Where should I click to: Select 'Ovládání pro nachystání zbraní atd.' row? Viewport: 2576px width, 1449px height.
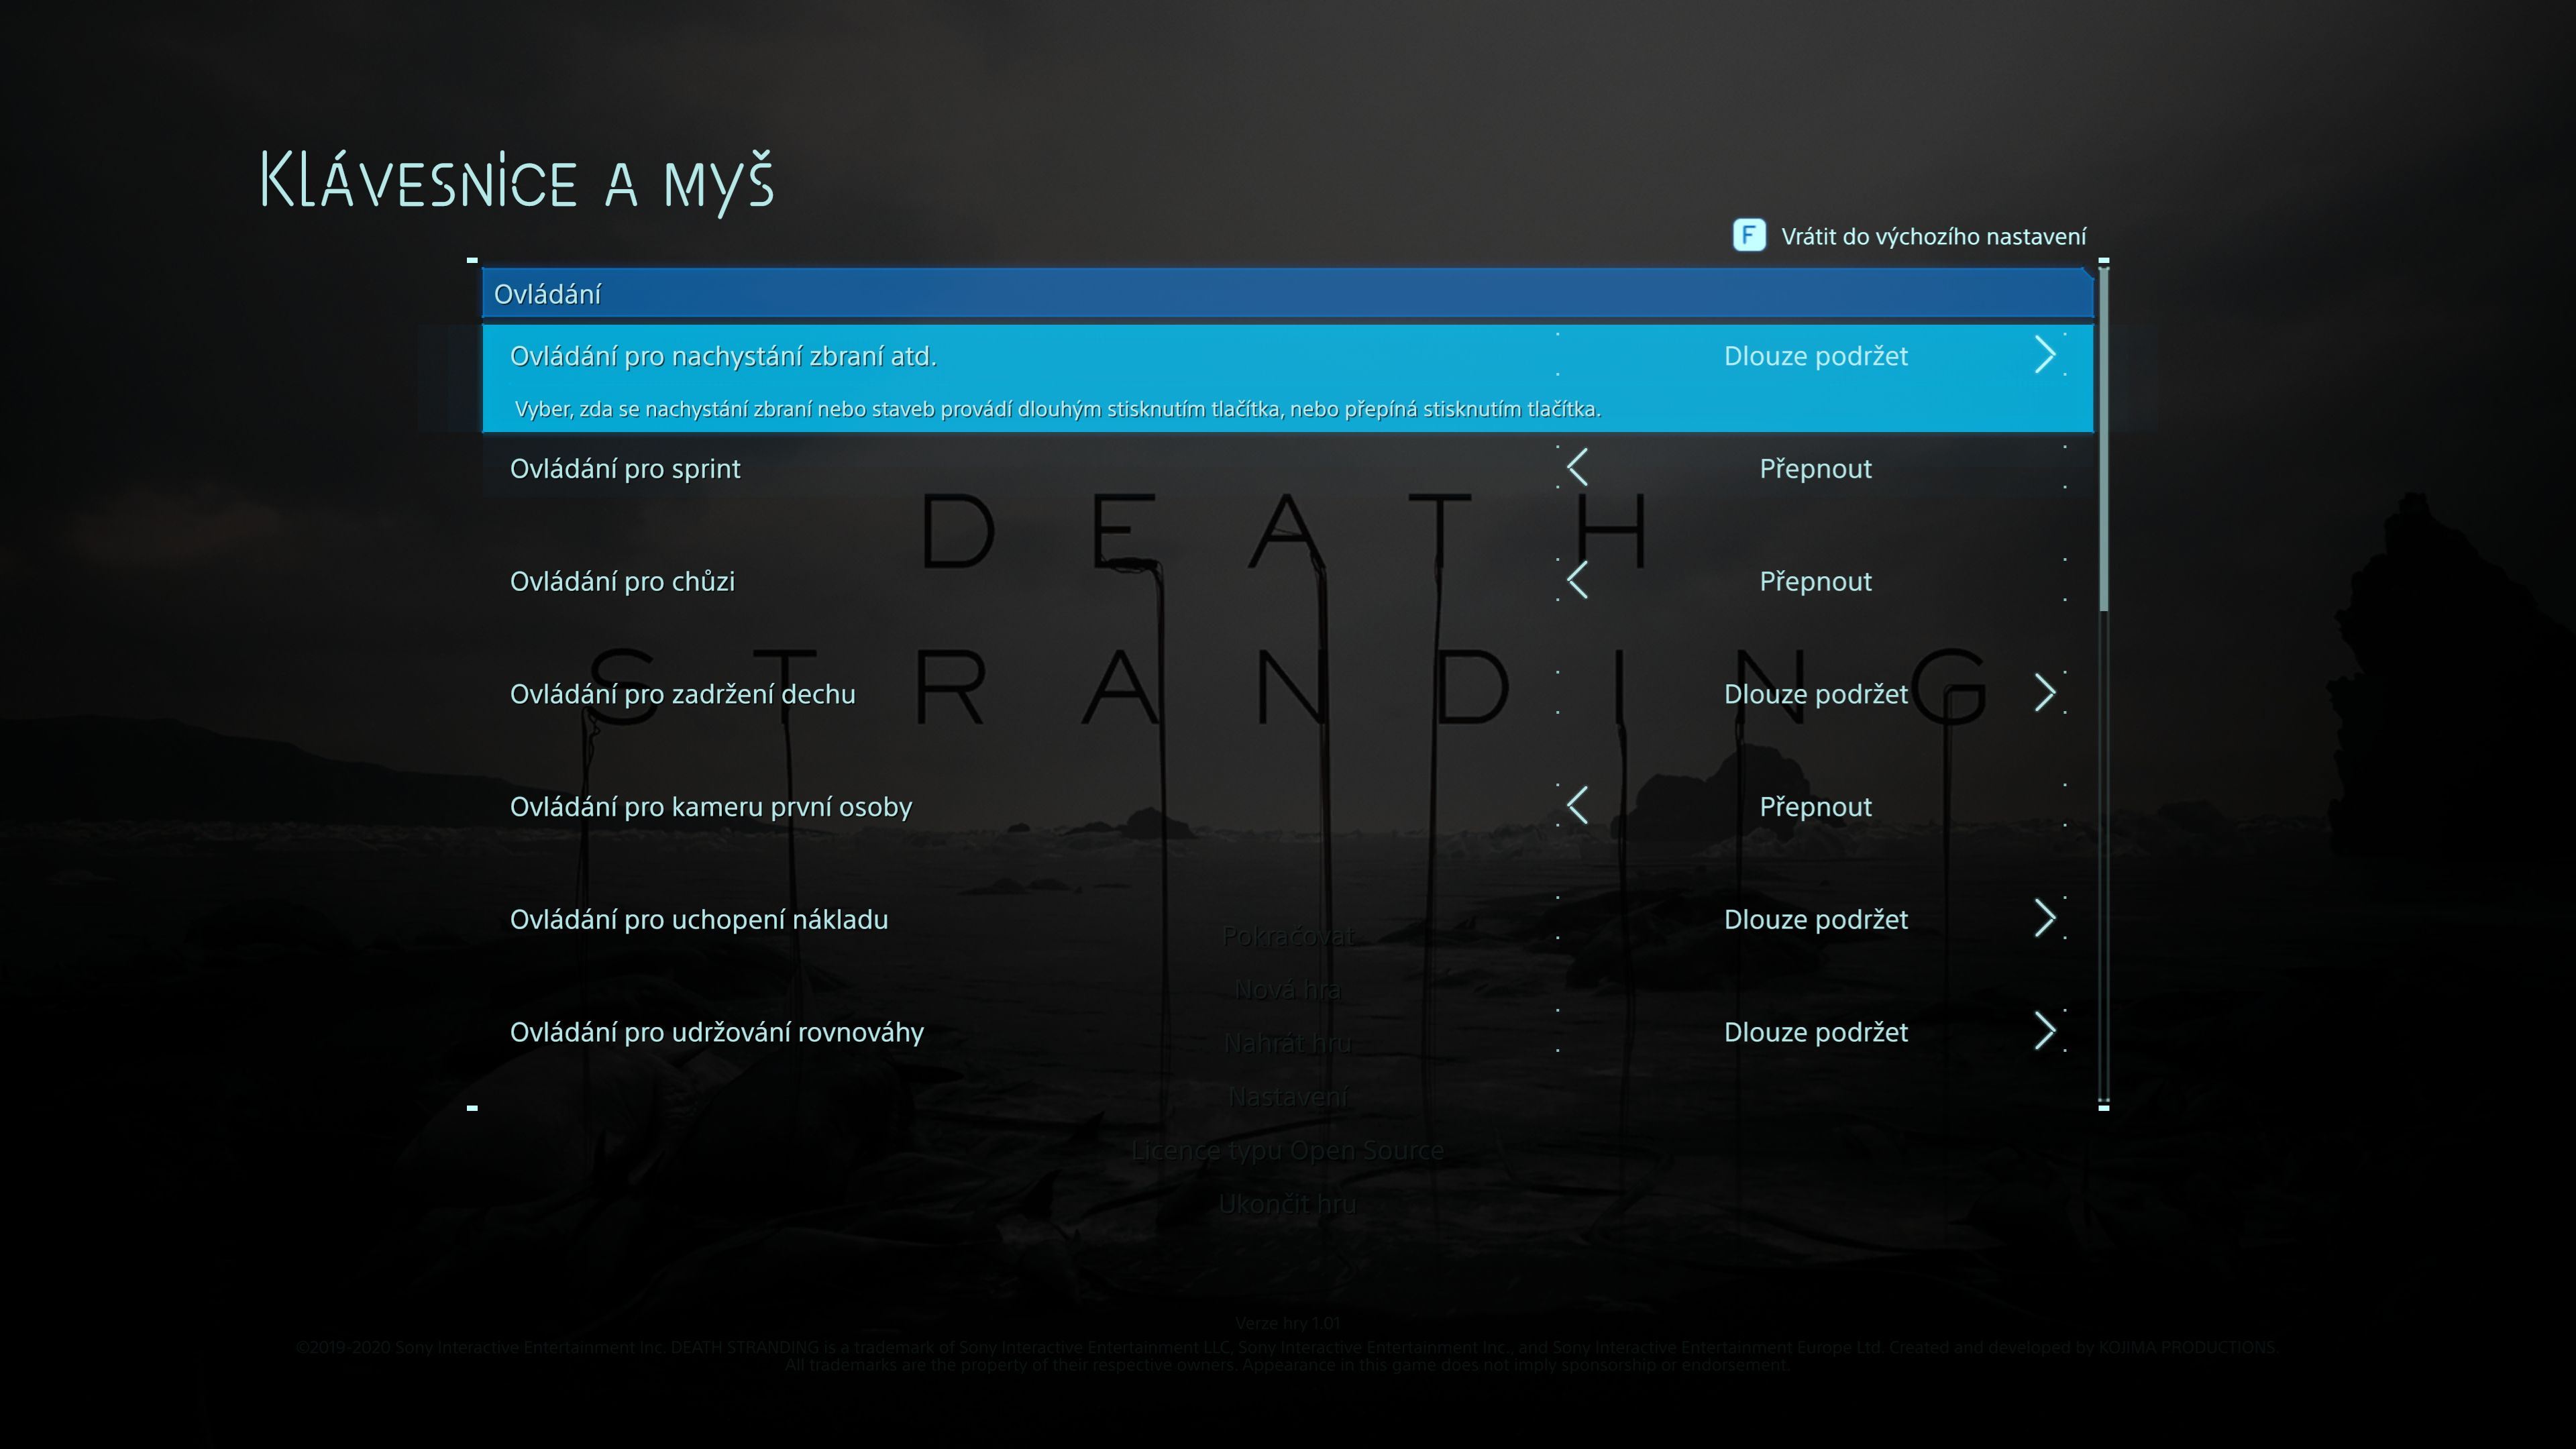click(1287, 378)
